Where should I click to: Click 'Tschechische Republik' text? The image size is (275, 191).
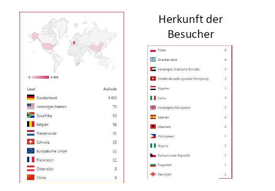click(x=174, y=156)
